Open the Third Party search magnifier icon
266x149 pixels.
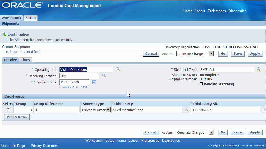[x=187, y=110]
